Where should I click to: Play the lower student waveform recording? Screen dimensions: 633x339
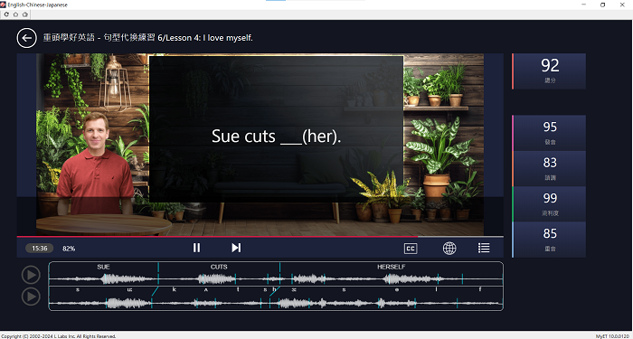31,297
